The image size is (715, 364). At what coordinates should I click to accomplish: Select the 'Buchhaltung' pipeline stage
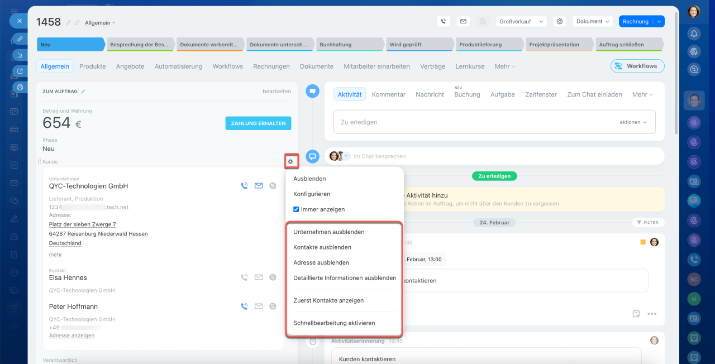pyautogui.click(x=350, y=45)
